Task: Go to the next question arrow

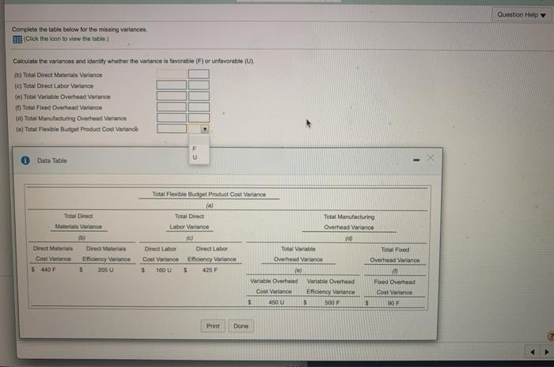Action: click(547, 352)
